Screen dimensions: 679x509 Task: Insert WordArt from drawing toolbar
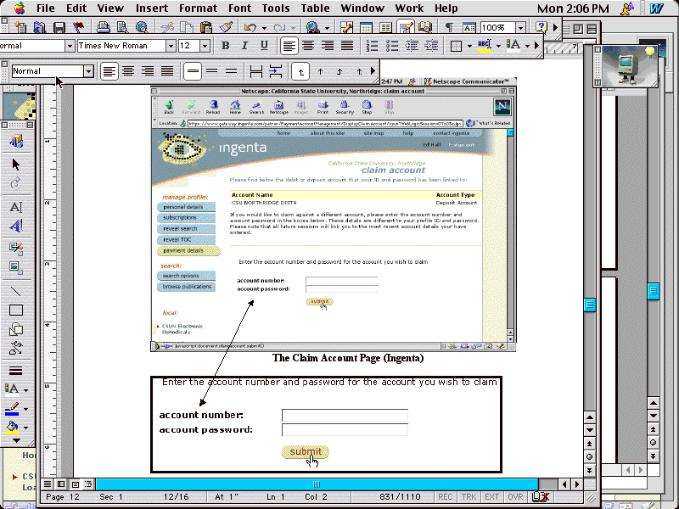pyautogui.click(x=16, y=226)
